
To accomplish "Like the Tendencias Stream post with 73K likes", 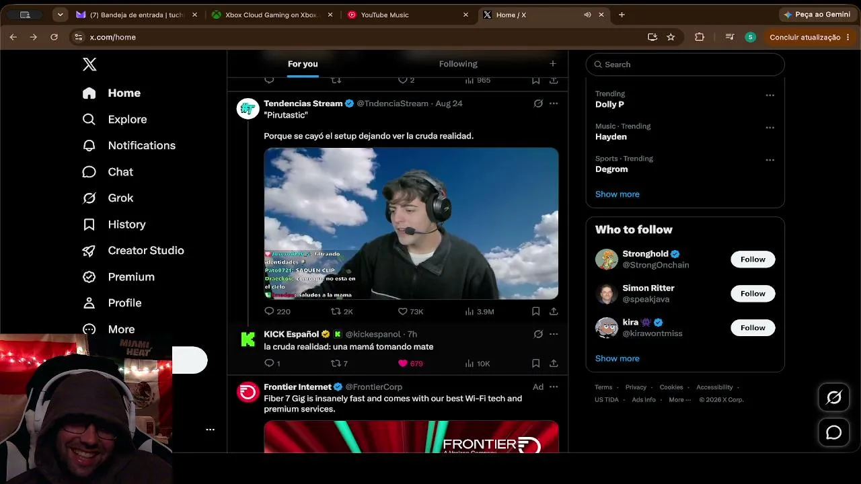I will 410,311.
